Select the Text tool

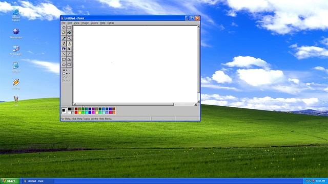click(x=69, y=49)
